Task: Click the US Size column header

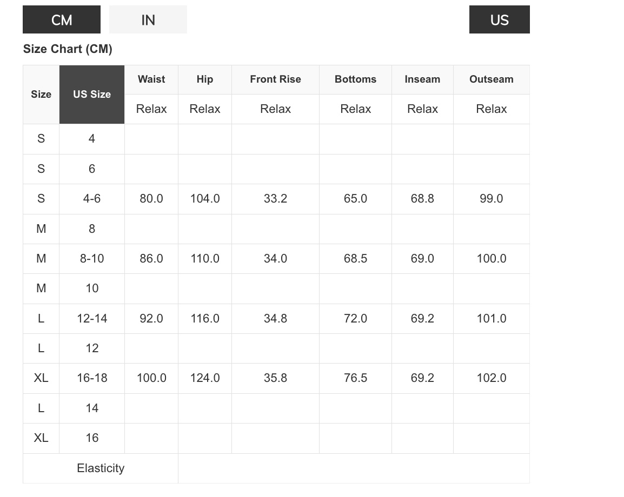Action: tap(92, 95)
